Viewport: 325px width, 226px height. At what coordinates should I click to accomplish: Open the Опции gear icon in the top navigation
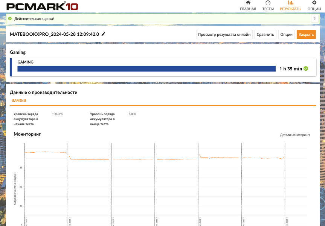pos(314,3)
